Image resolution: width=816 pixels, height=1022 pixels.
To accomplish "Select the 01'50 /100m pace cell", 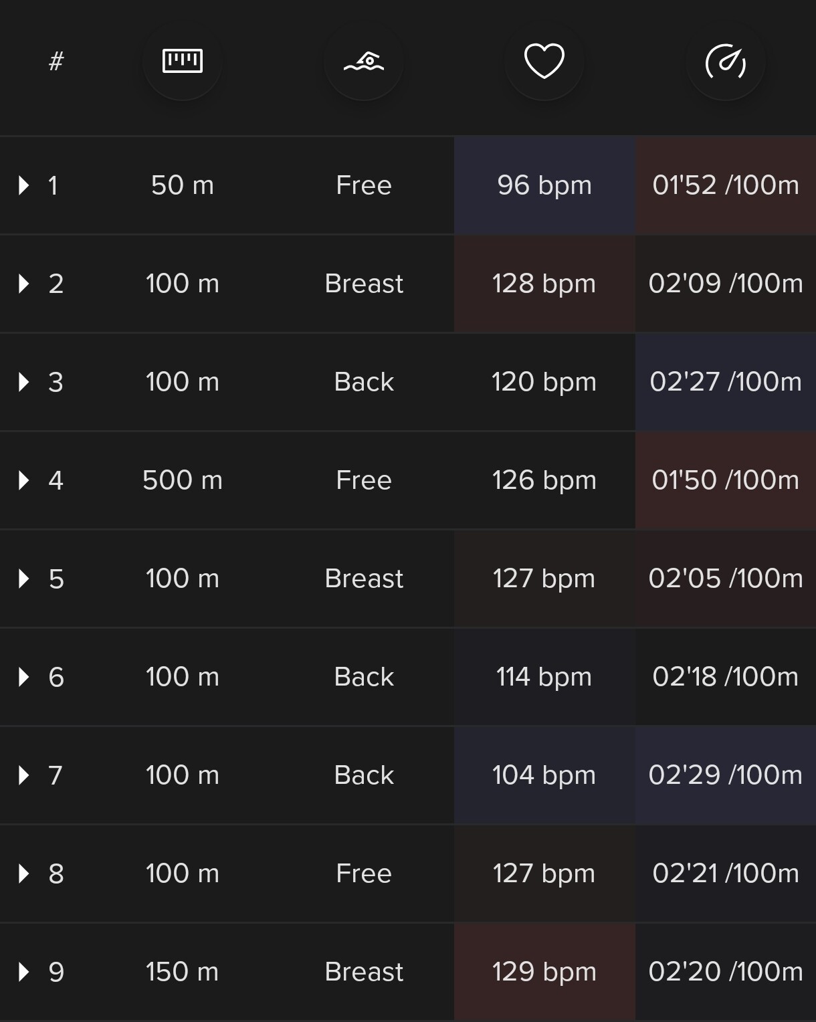I will (726, 480).
